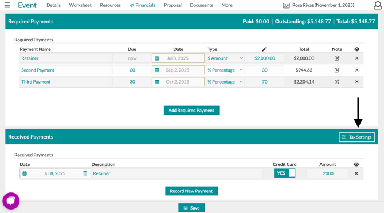
Task: Open the hamburger menu
Action: tap(7, 5)
